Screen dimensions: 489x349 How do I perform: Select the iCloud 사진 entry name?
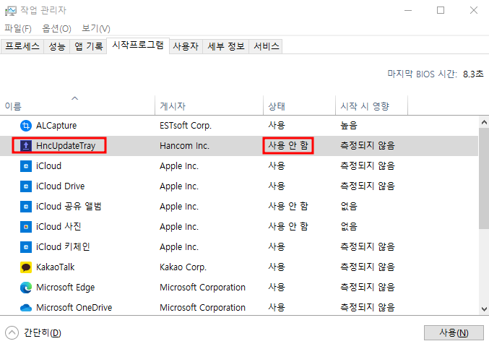[x=59, y=227]
